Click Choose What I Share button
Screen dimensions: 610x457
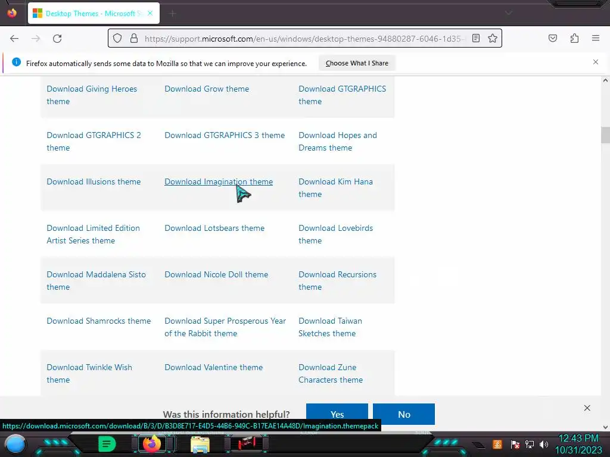(357, 63)
